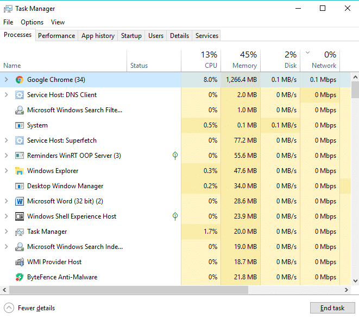Click the Windows Explorer folder icon

pos(20,171)
